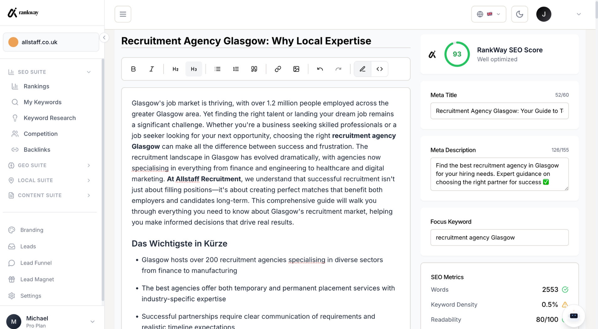The height and width of the screenshot is (329, 598).
Task: Redo the last edit
Action: click(x=338, y=69)
